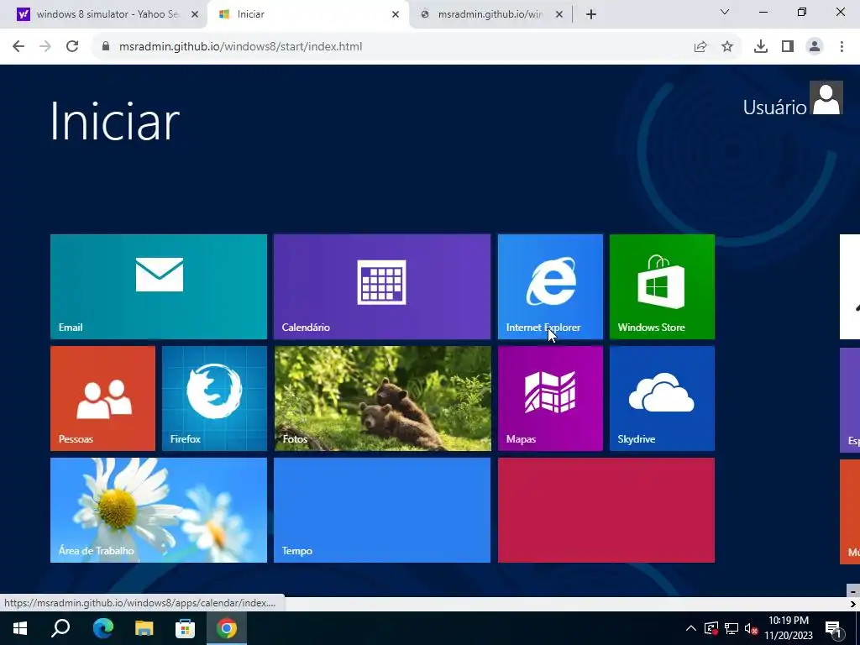Open the network tray icon
Viewport: 860px width, 645px height.
tap(732, 628)
